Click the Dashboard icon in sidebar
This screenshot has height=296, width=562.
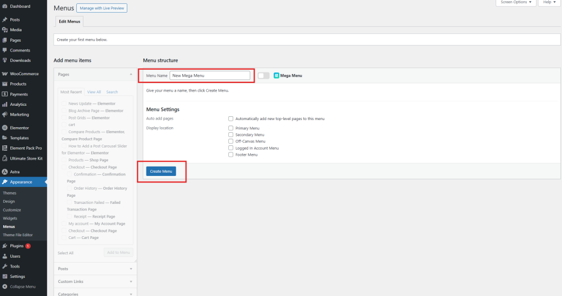point(4,7)
